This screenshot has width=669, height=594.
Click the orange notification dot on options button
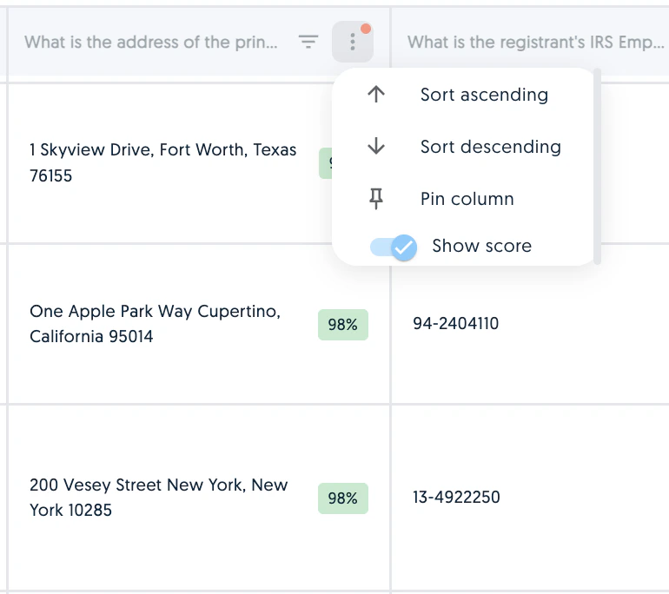366,29
